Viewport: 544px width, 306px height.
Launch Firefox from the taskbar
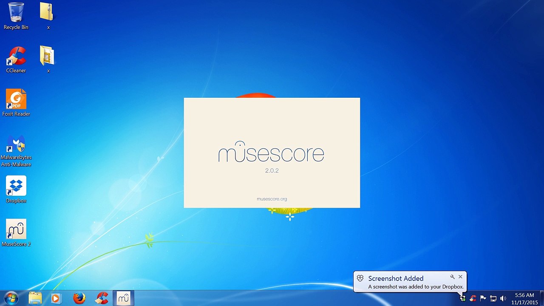point(79,298)
